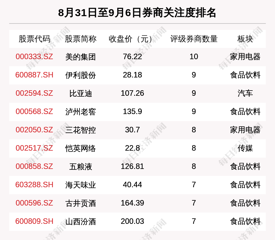Click sector 家用电器 in 三花智控 row
275x240 pixels.
click(245, 130)
